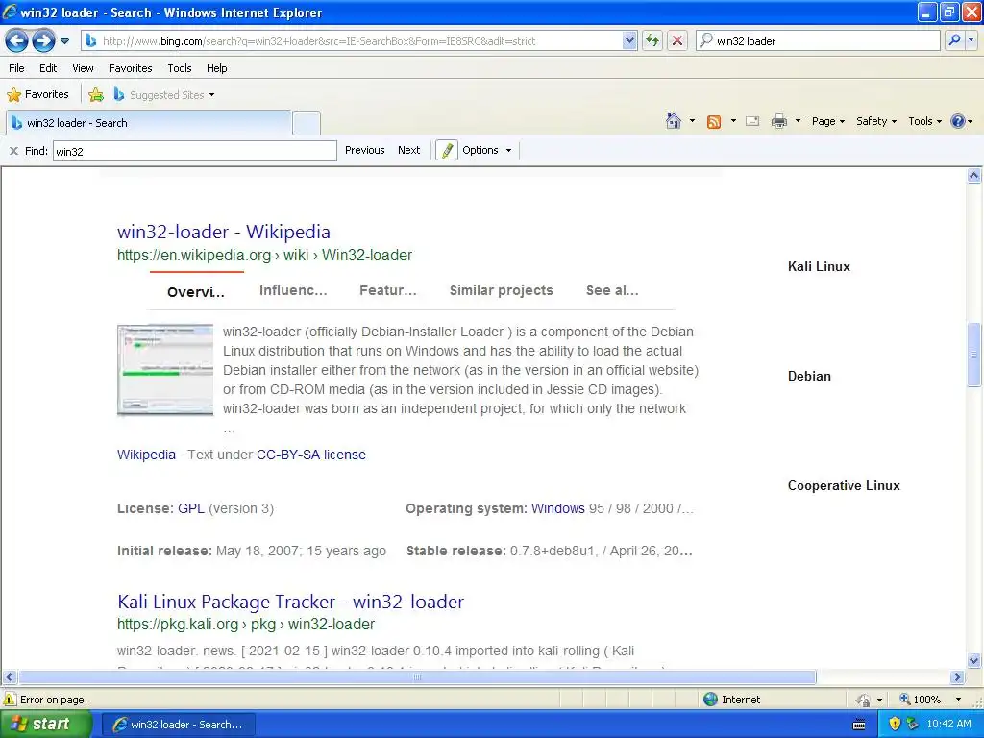Screen dimensions: 984x738
Task: Click the Refresh page icon
Action: 652,40
